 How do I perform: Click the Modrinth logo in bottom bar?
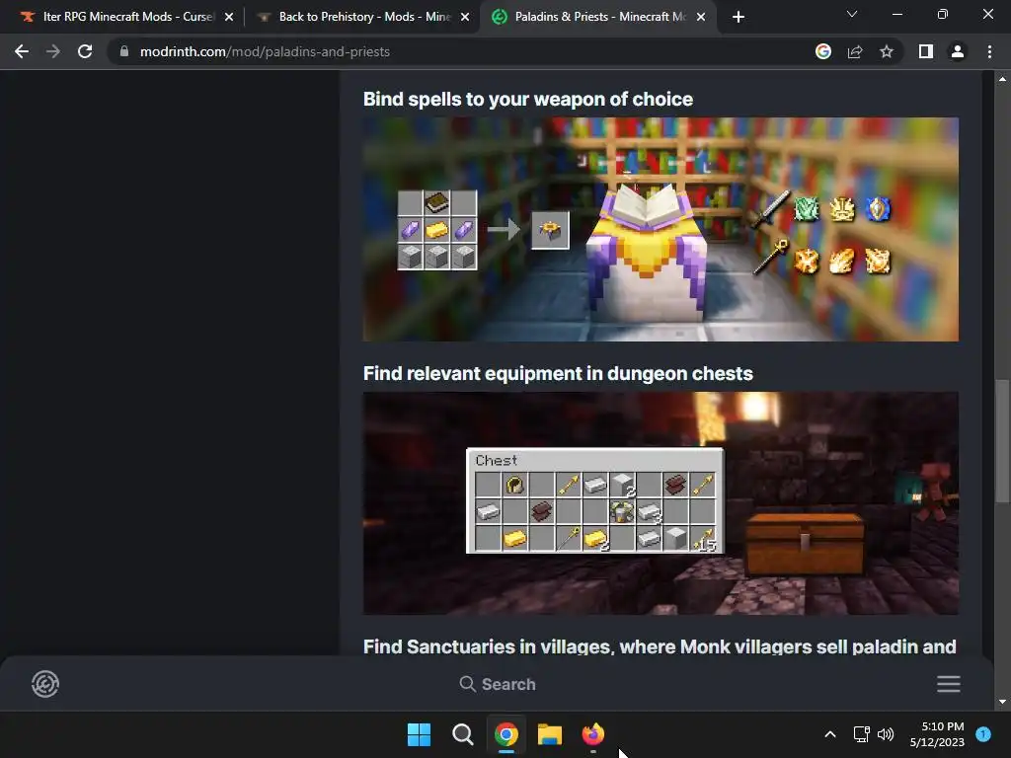coord(45,684)
